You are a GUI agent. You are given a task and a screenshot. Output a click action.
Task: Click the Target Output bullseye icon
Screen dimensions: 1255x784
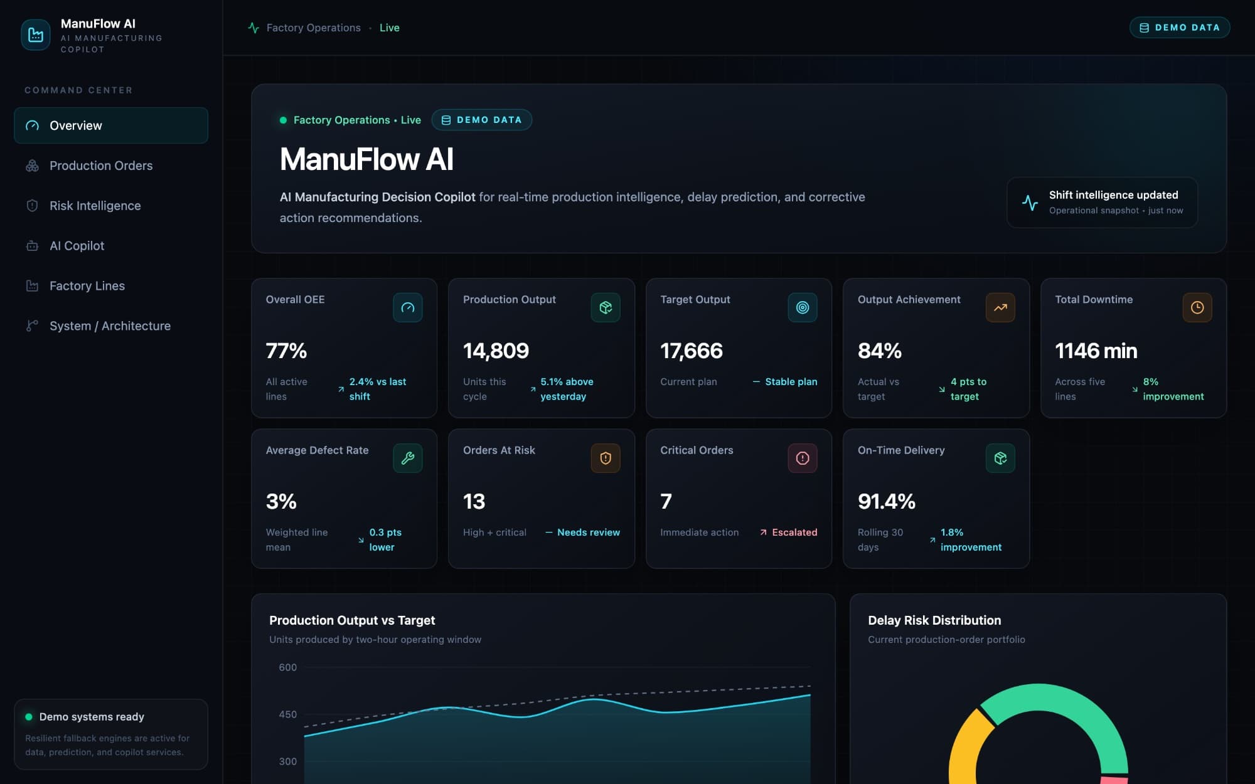point(803,307)
